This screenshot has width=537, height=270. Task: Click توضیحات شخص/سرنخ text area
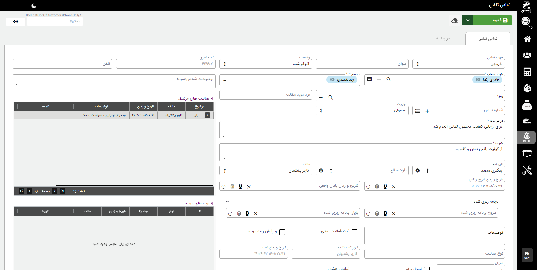pyautogui.click(x=114, y=81)
